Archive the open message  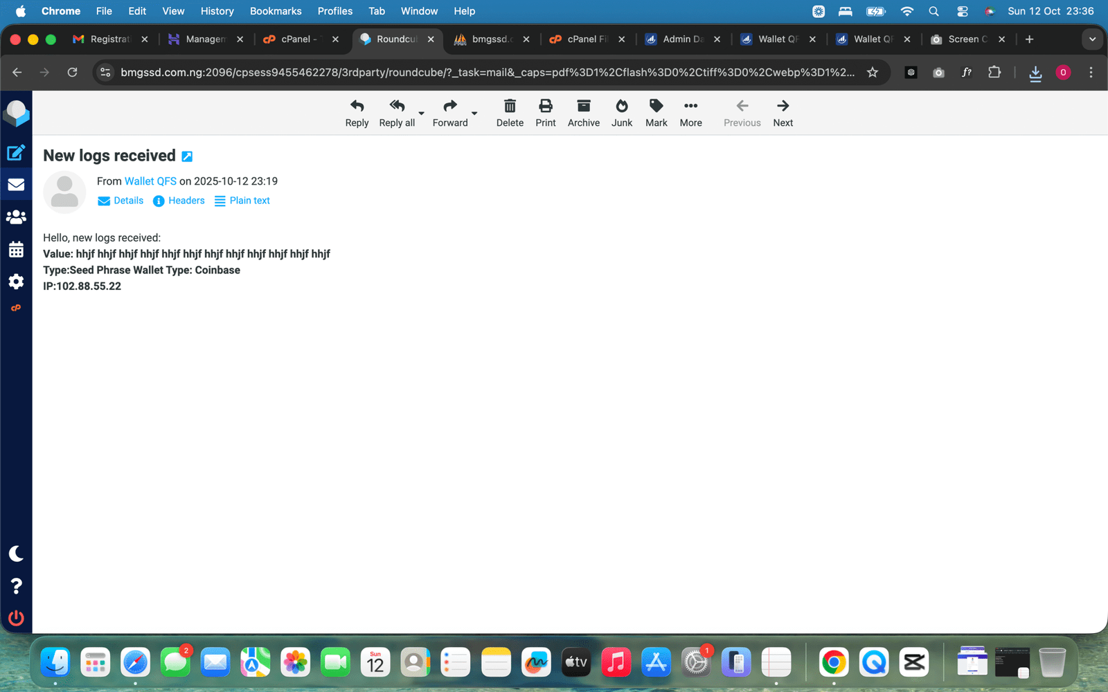click(x=583, y=113)
